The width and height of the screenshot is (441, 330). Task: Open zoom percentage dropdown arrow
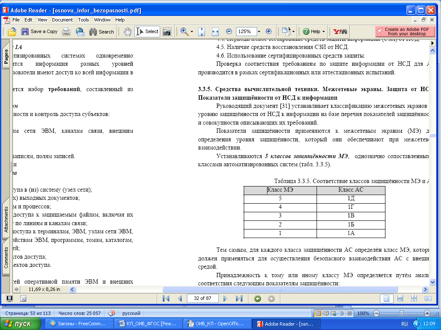259,32
